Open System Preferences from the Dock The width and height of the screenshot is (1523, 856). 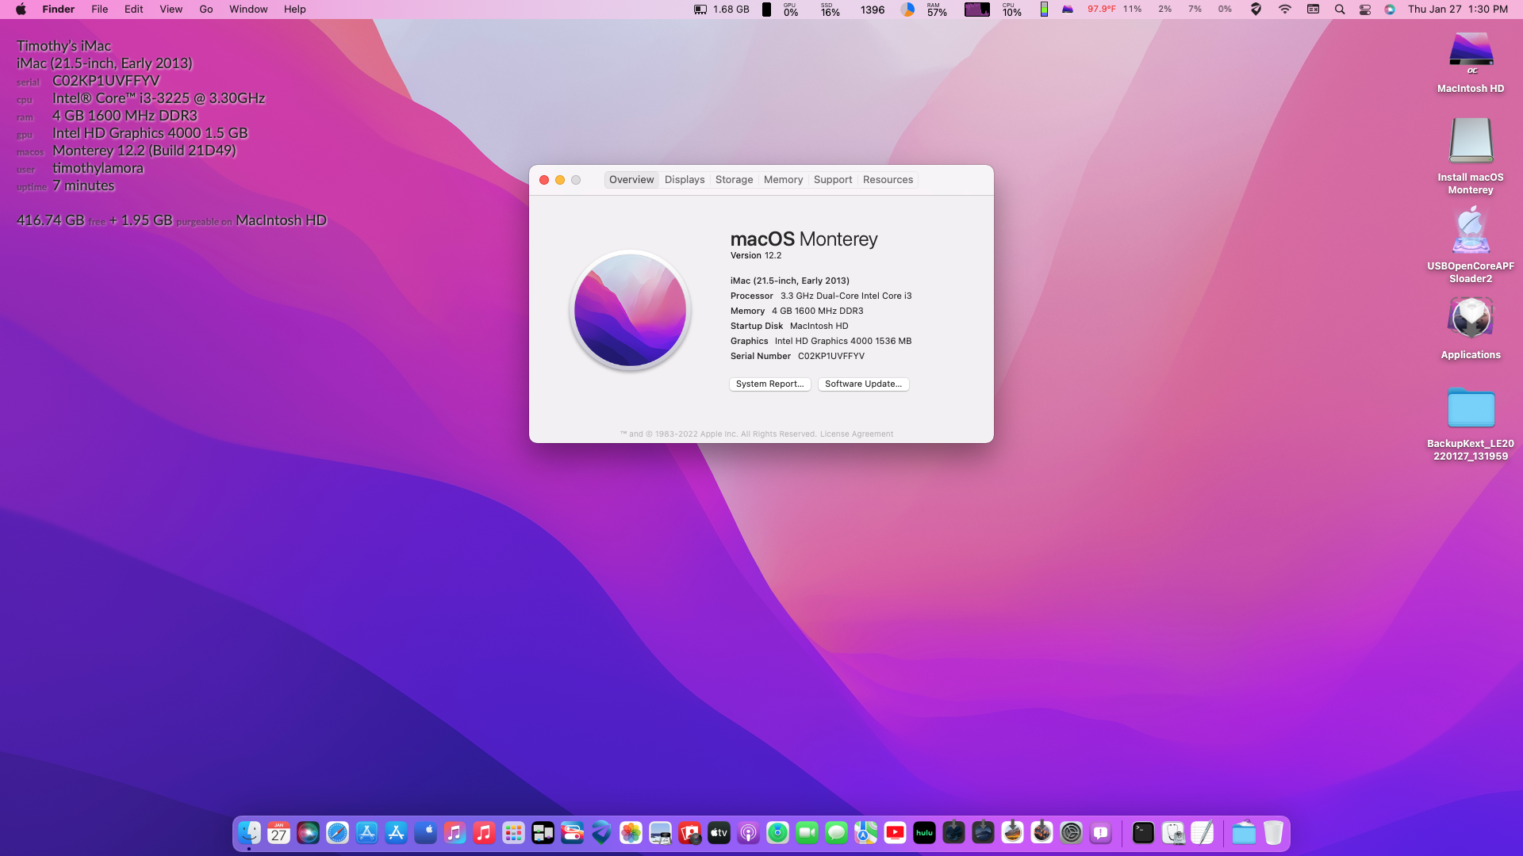click(x=1072, y=832)
